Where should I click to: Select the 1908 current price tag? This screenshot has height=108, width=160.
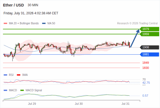tap(149, 47)
